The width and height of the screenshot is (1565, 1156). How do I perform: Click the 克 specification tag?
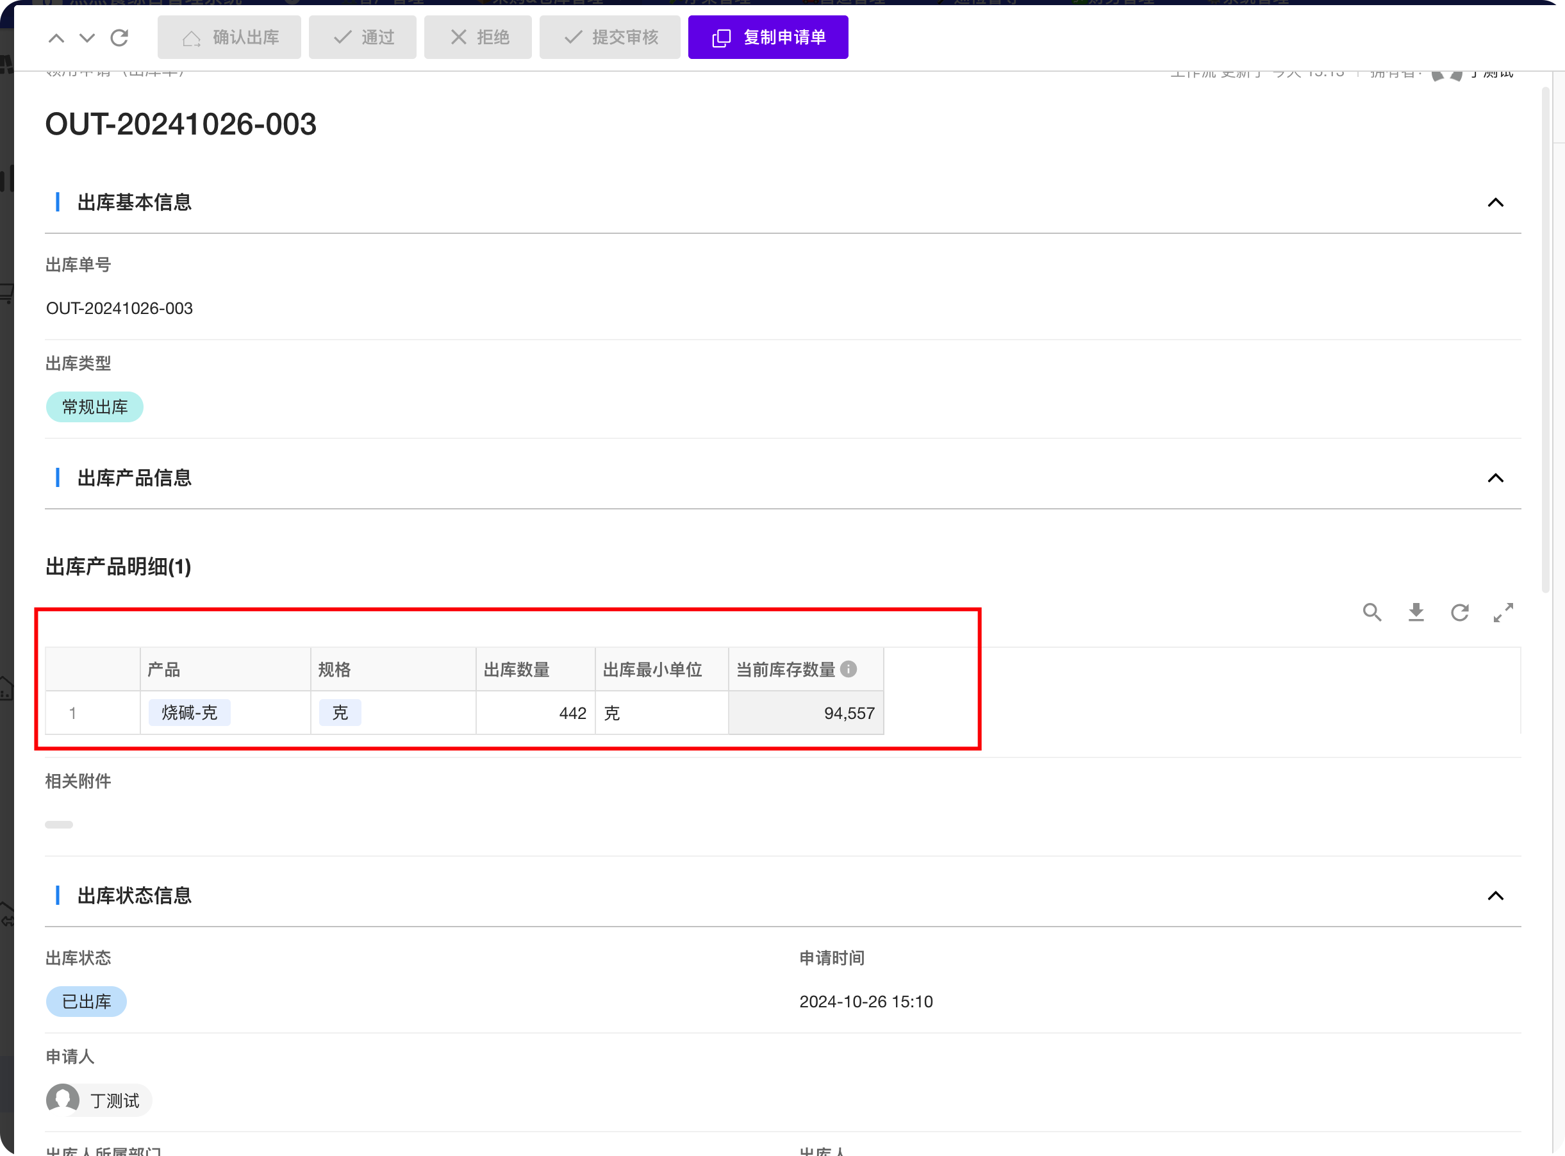[340, 713]
